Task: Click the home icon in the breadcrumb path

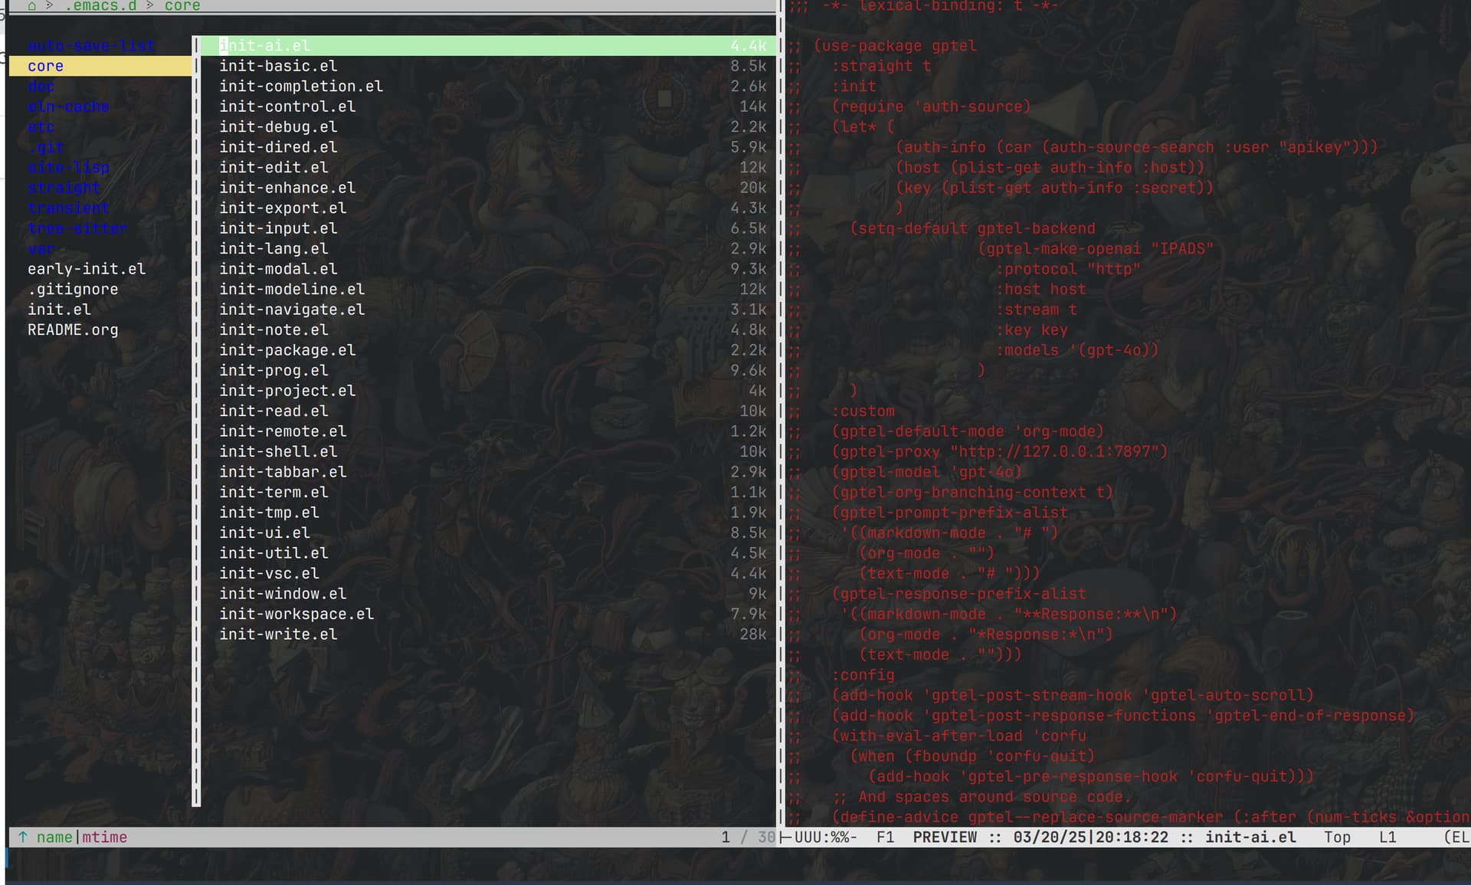Action: pos(31,6)
